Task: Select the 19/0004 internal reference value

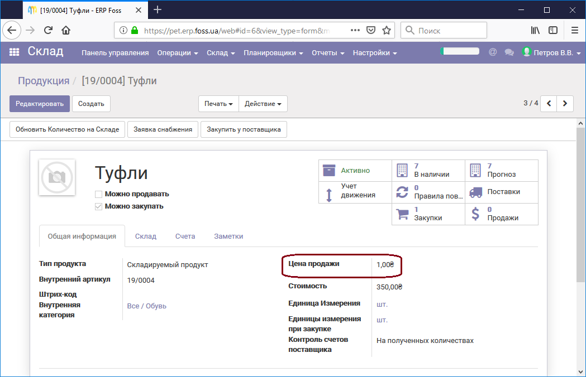Action: point(141,281)
